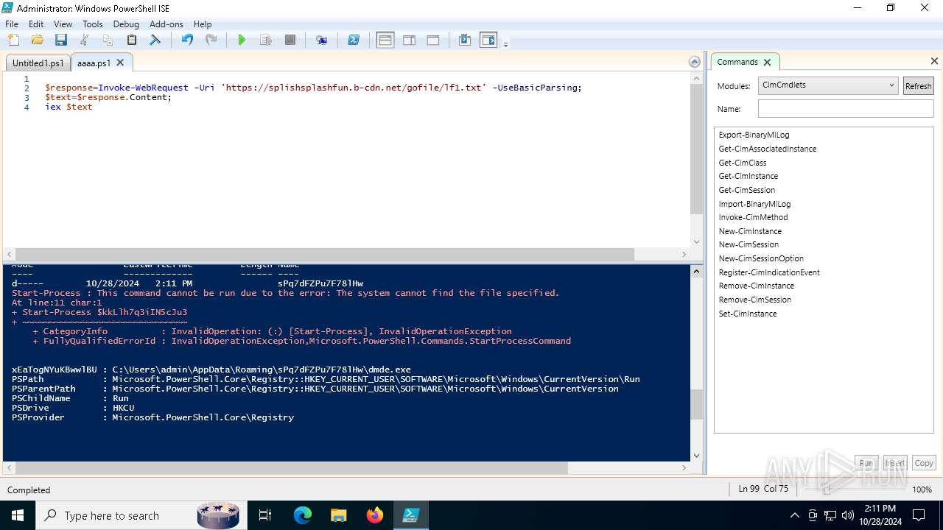
Task: Open the Add-ons menu
Action: pos(166,24)
